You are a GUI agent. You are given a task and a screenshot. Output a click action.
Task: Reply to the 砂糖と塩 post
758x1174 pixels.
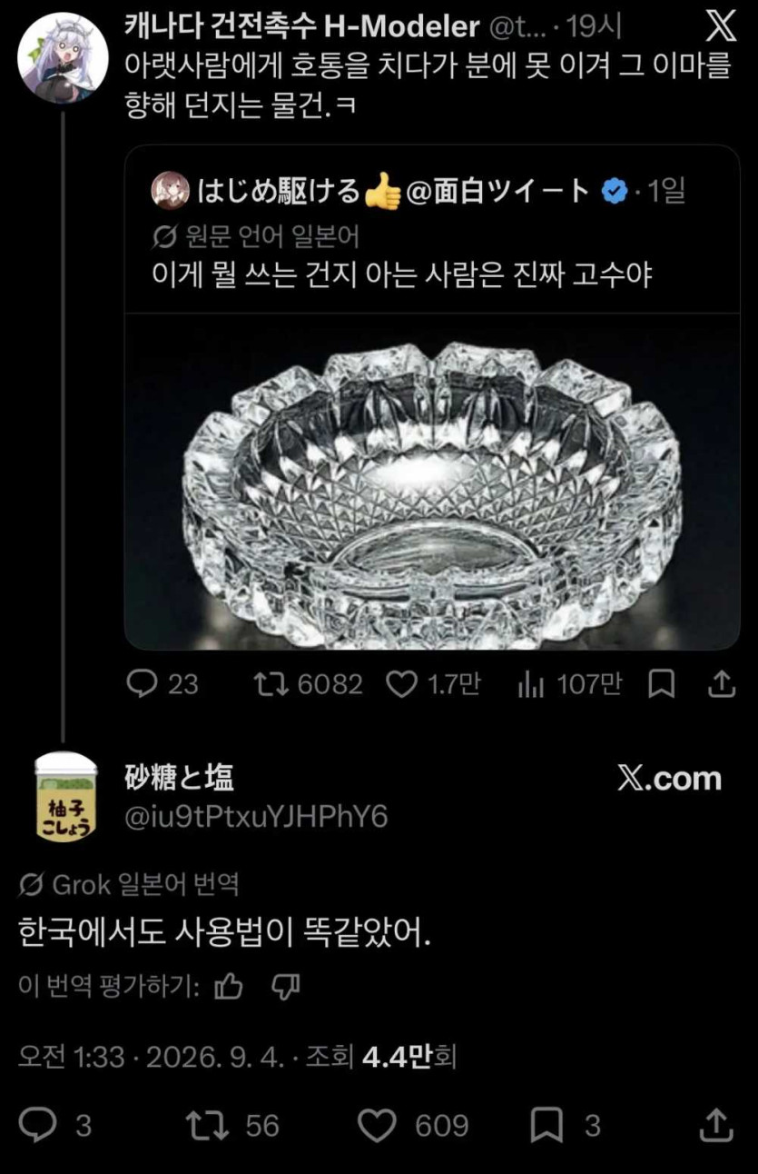[55, 1126]
